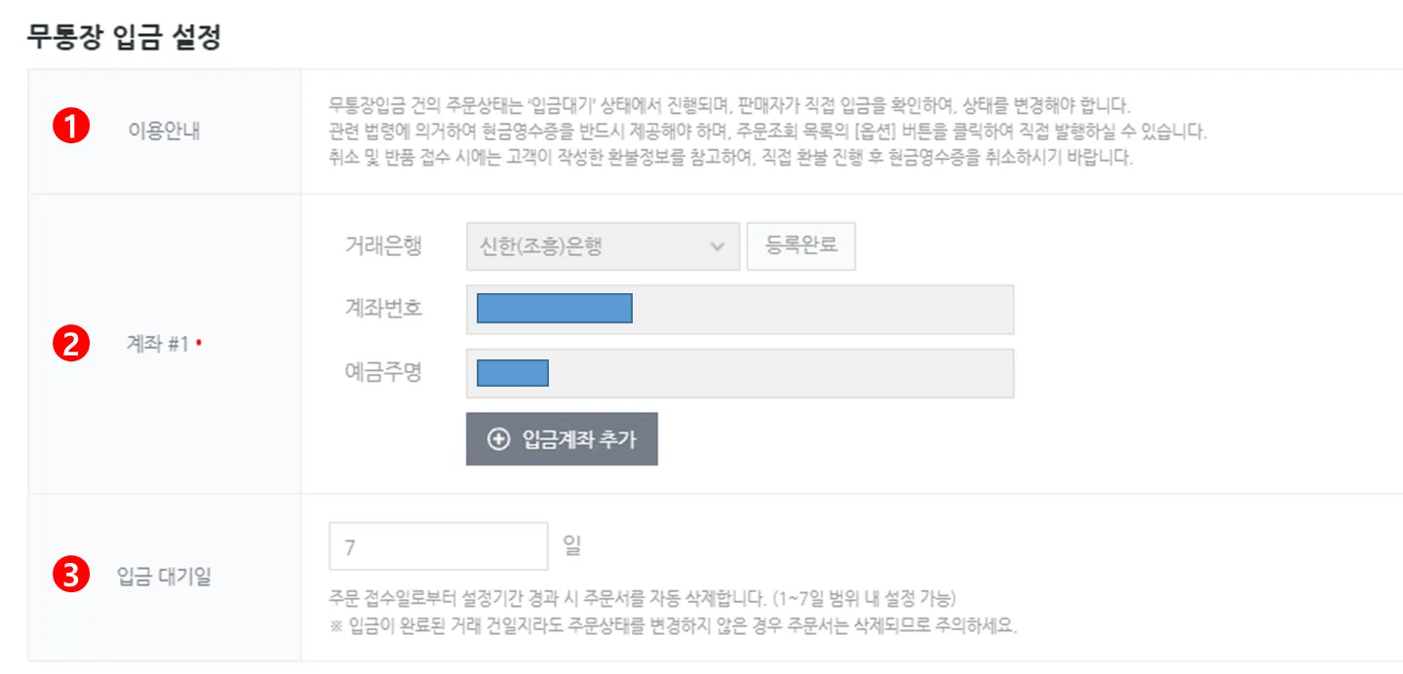Screen dimensions: 1403x674
Task: Click the red number 1 badge
Action: click(x=70, y=129)
